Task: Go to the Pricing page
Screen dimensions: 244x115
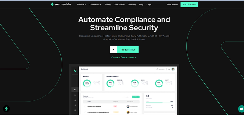Action: click(x=108, y=5)
